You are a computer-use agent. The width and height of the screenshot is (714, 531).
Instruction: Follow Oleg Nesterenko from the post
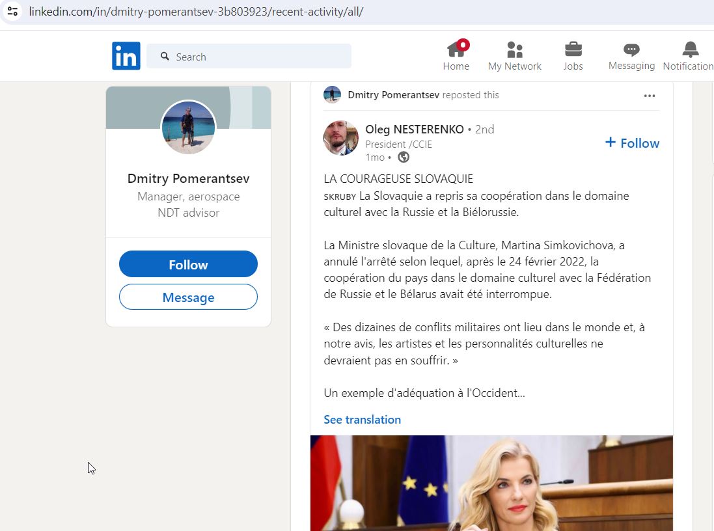[632, 143]
